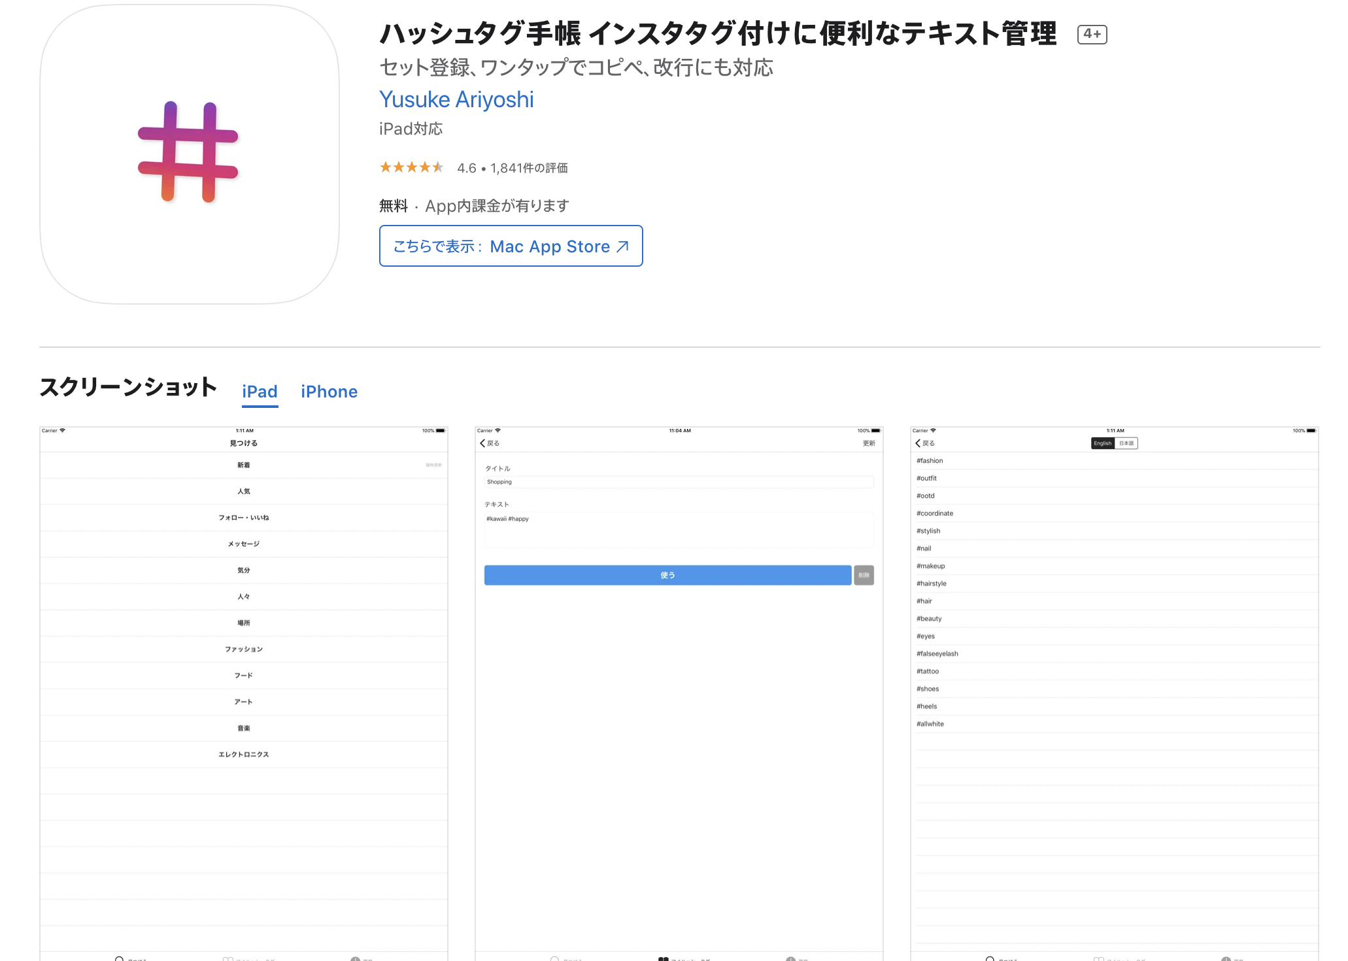This screenshot has width=1348, height=961.
Task: Select ファッション category in the 見つける list
Action: click(243, 649)
